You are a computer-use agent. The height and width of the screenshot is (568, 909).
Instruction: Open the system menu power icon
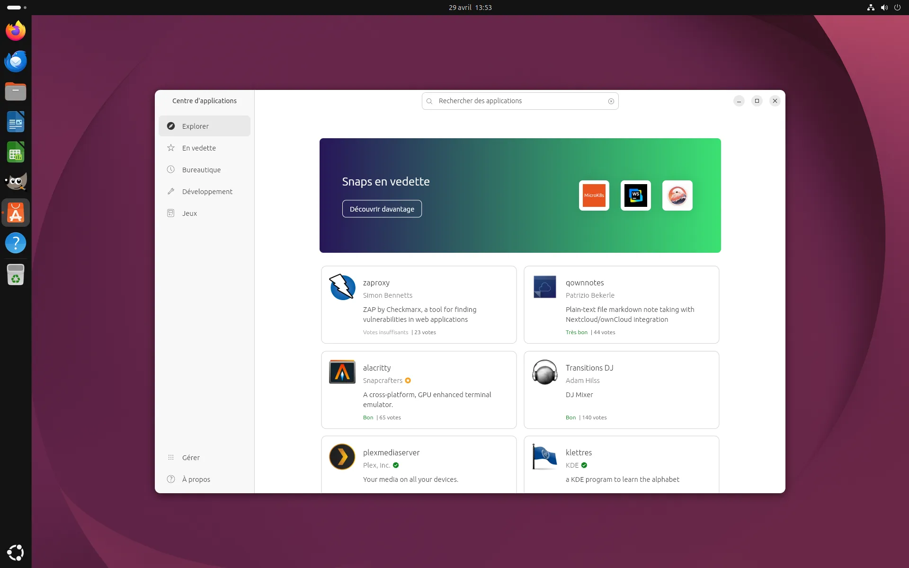(x=897, y=8)
